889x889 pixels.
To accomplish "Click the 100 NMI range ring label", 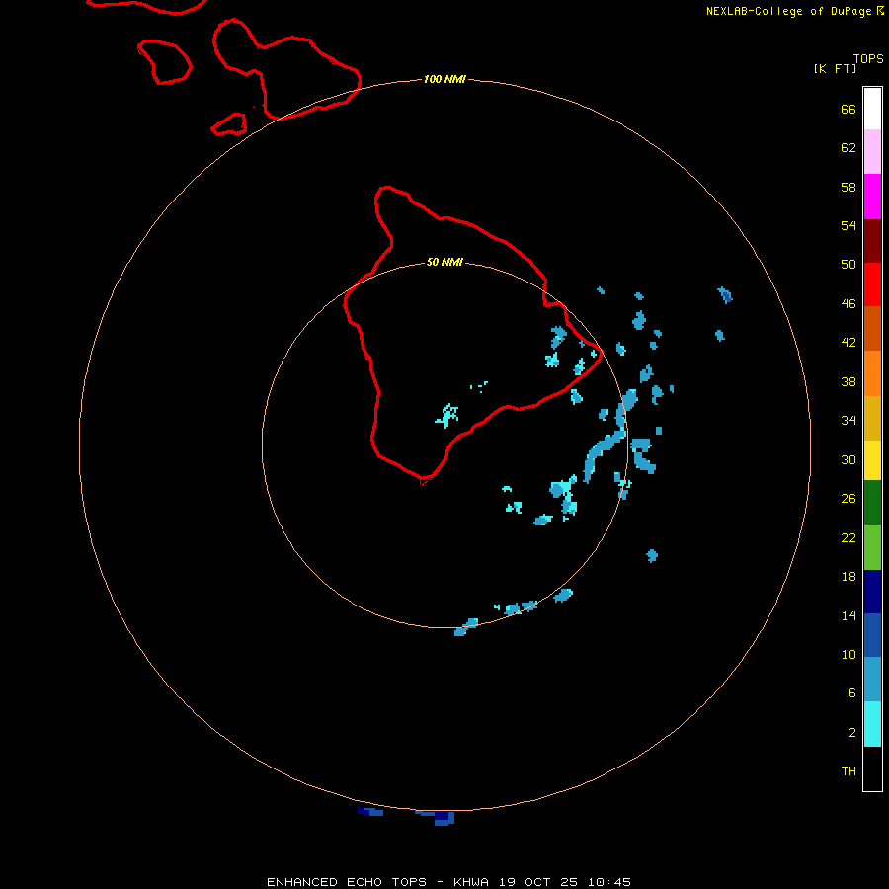I will 444,79.
